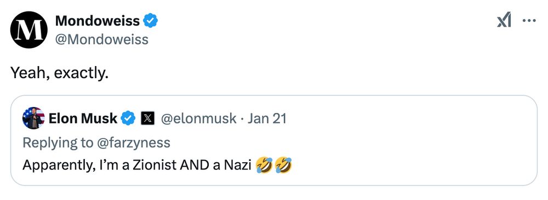The height and width of the screenshot is (200, 548).
Task: Click the black X affiliation badge
Action: point(147,119)
